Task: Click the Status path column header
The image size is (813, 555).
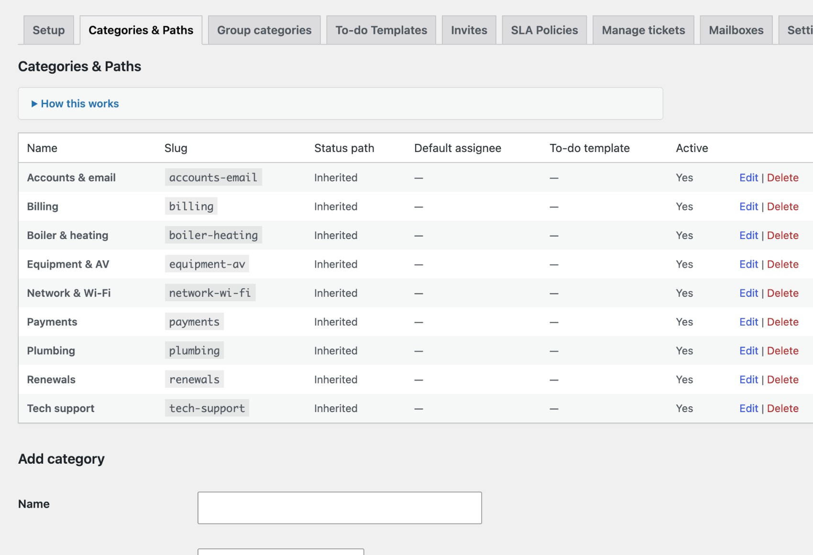Action: coord(344,148)
